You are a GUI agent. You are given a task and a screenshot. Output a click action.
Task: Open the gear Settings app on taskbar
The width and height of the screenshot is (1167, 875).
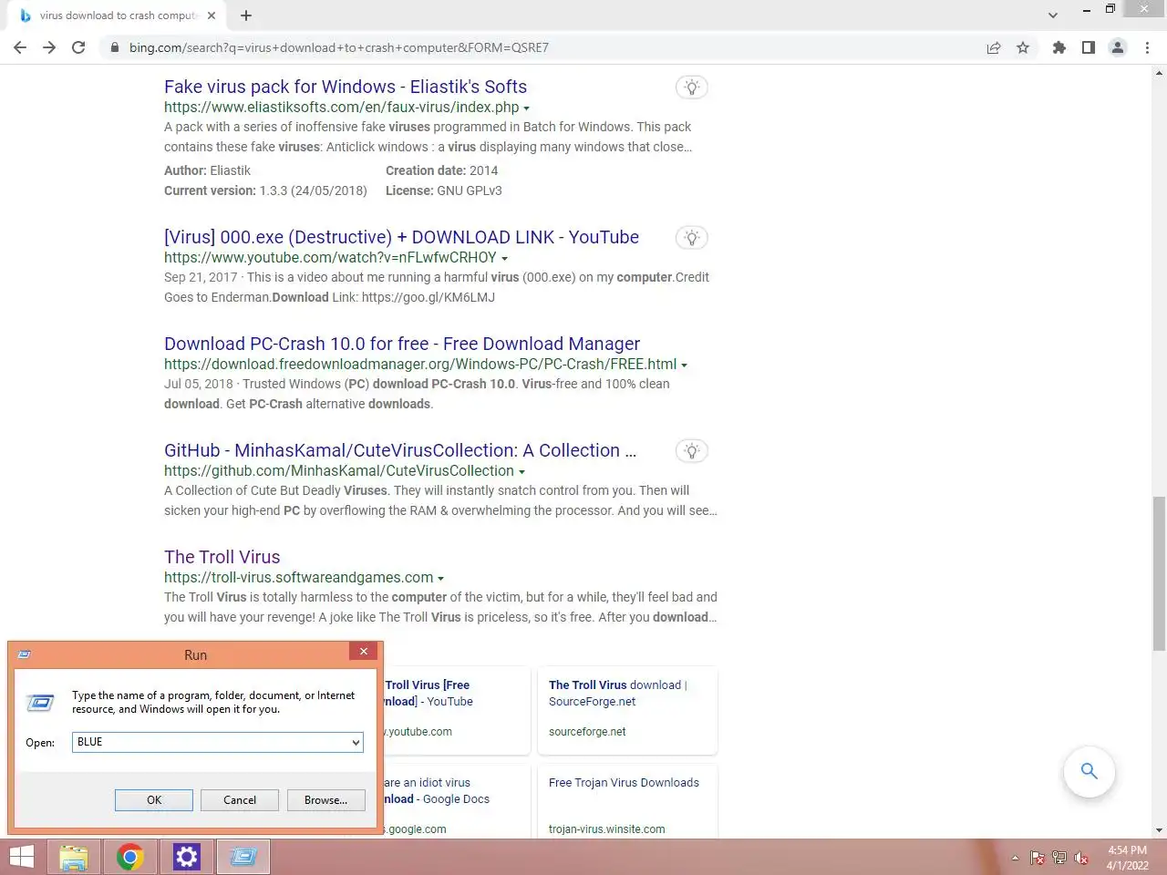[187, 858]
